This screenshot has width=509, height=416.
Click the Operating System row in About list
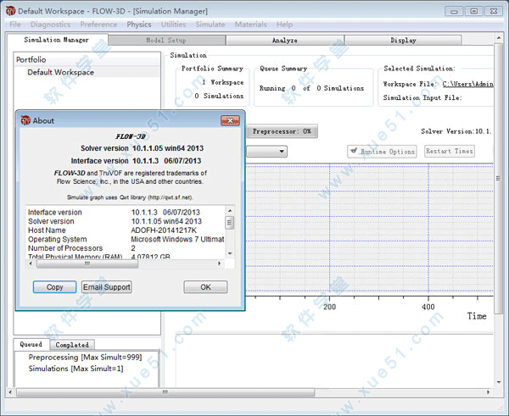[x=126, y=239]
